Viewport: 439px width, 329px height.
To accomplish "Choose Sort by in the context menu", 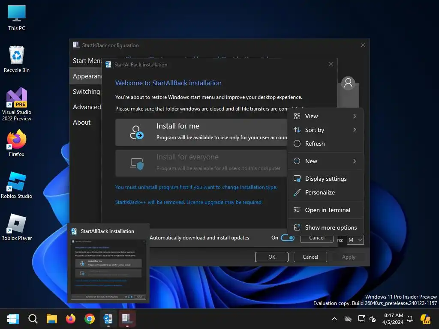I will tap(326, 130).
